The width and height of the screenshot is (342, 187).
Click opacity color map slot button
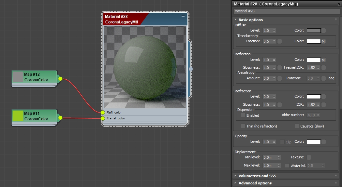pos(324,142)
